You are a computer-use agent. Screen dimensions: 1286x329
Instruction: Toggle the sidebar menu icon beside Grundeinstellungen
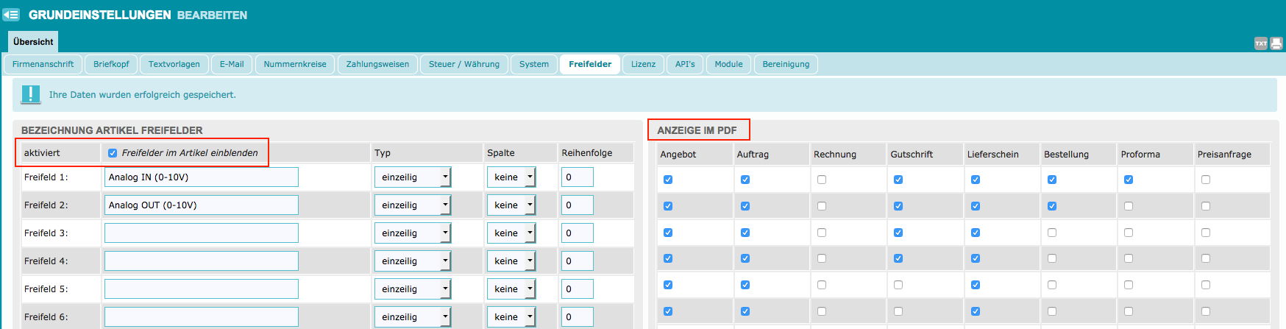(11, 15)
